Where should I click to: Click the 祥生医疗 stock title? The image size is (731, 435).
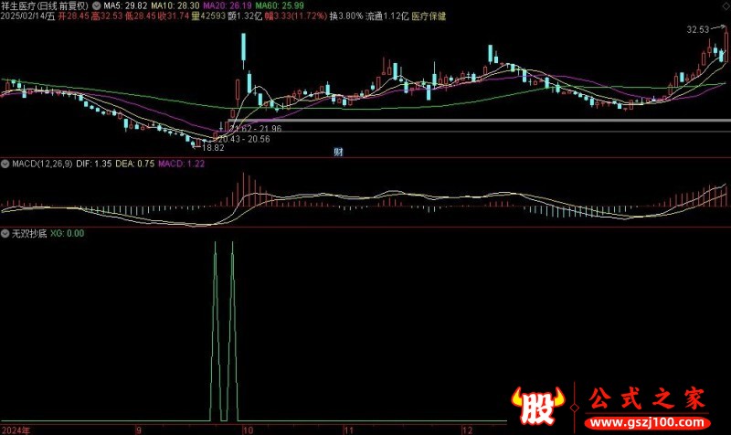pos(17,5)
